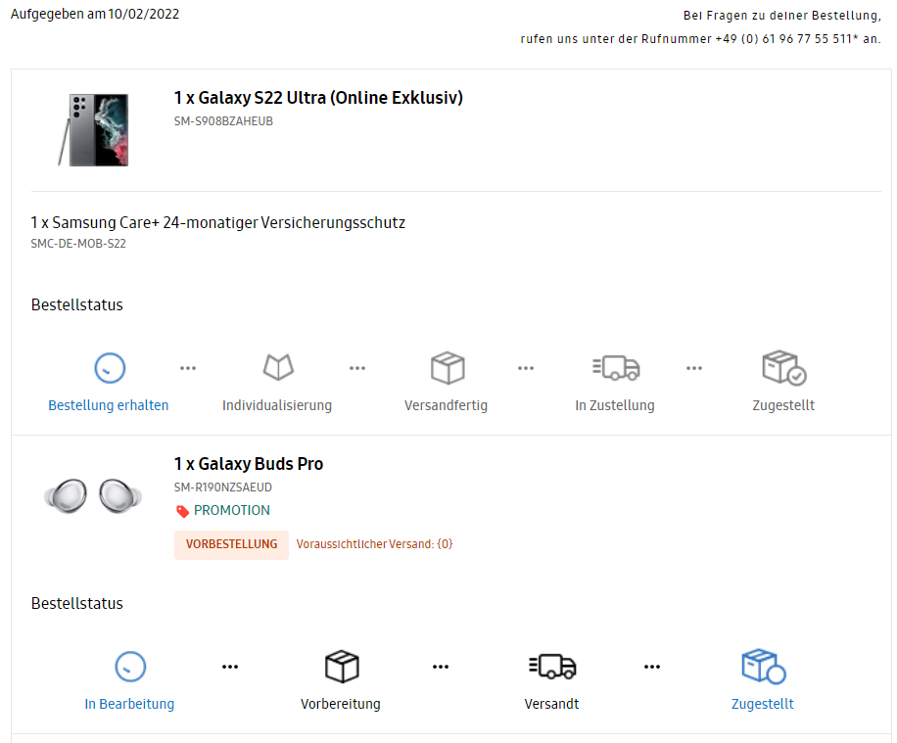The width and height of the screenshot is (897, 743).
Task: Click the Vorbereitung status label
Action: click(x=341, y=704)
